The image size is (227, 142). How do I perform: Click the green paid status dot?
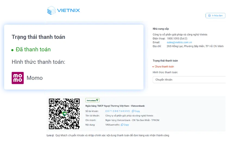12,50
